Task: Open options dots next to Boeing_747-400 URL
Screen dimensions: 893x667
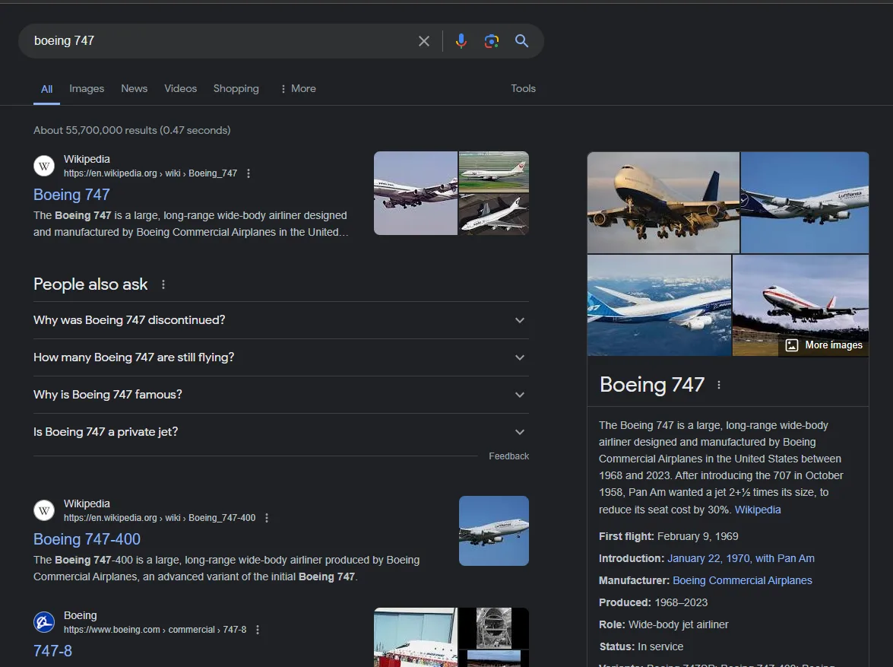Action: [267, 518]
